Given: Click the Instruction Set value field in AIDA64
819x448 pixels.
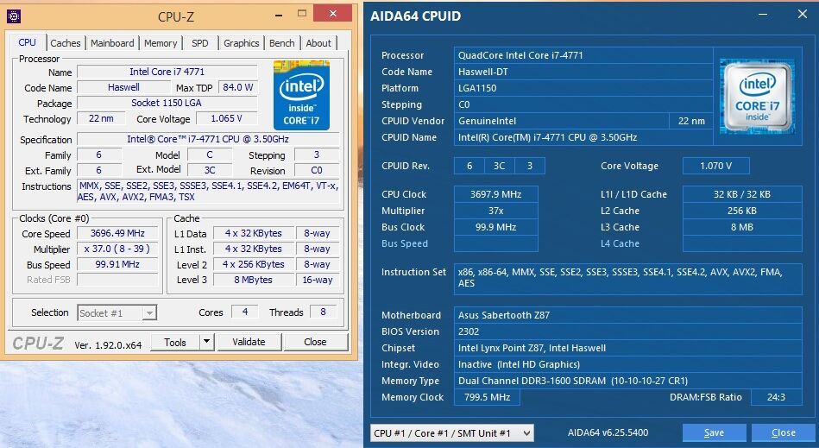Looking at the screenshot, I should pos(627,279).
